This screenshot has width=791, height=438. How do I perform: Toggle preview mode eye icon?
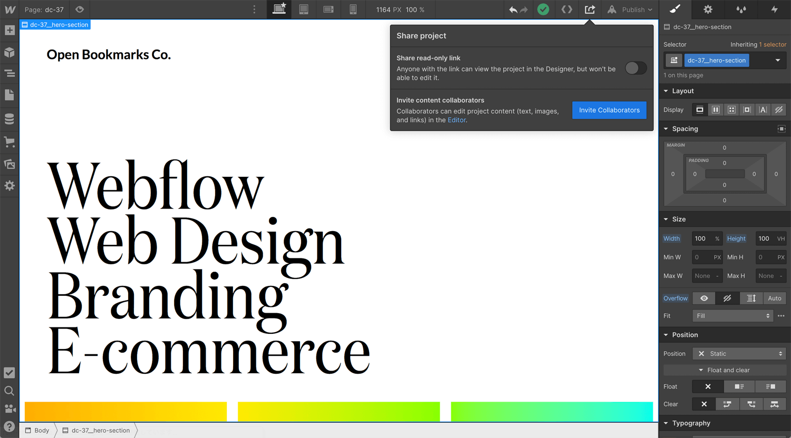tap(80, 9)
